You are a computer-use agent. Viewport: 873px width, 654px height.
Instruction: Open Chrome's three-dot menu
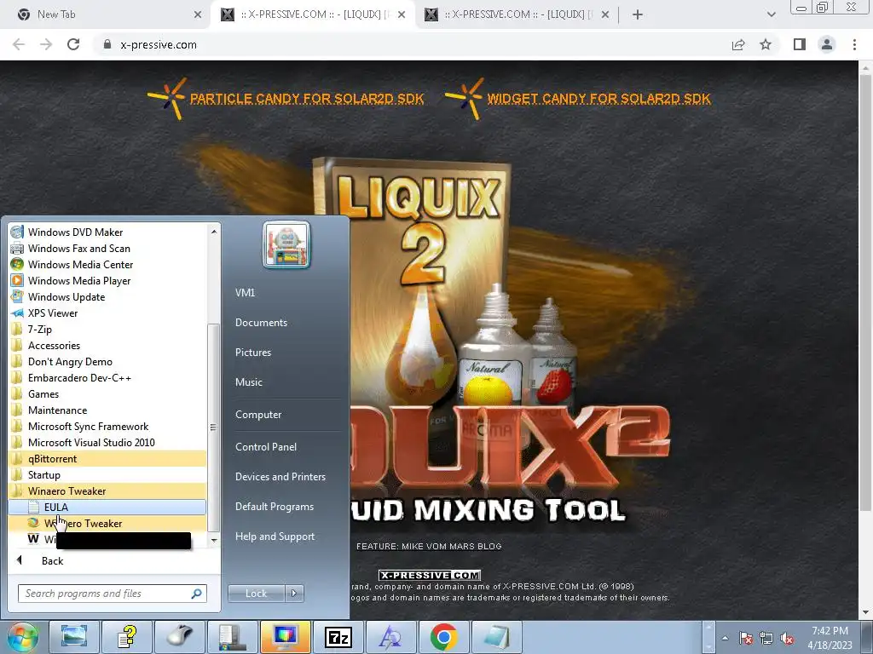(854, 44)
